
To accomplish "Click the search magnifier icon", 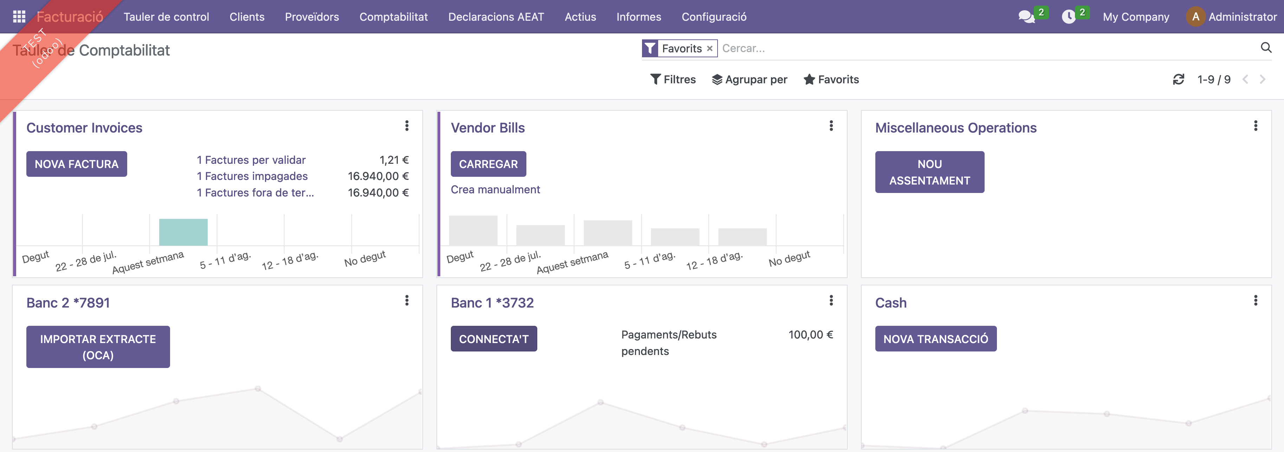I will [1266, 48].
